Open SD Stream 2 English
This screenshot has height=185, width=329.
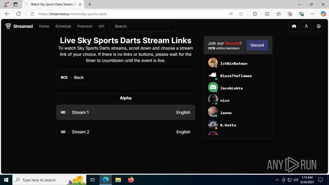[126, 132]
